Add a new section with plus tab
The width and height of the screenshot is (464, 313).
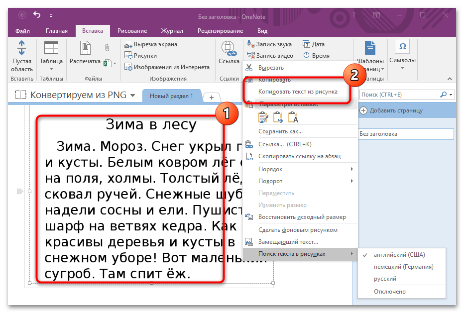coord(211,97)
